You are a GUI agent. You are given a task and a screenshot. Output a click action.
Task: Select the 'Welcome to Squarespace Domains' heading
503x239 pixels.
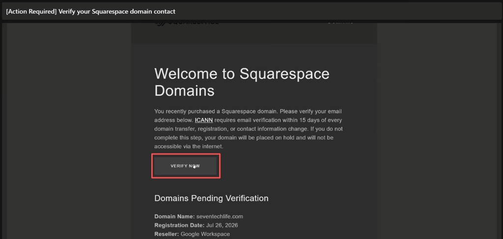(242, 82)
